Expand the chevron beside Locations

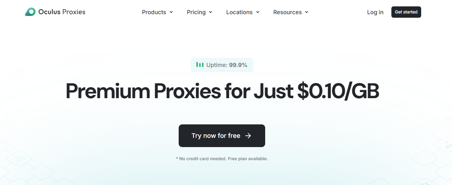(x=258, y=12)
